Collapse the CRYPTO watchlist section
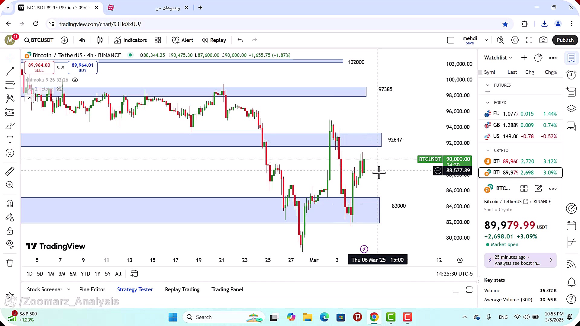Screen dimensions: 580x326 coord(488,150)
